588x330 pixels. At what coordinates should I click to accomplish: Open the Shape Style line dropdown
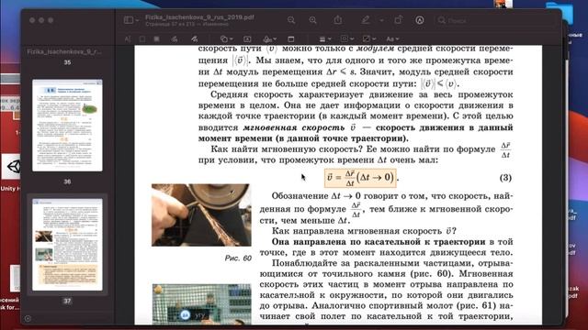[x=324, y=38]
